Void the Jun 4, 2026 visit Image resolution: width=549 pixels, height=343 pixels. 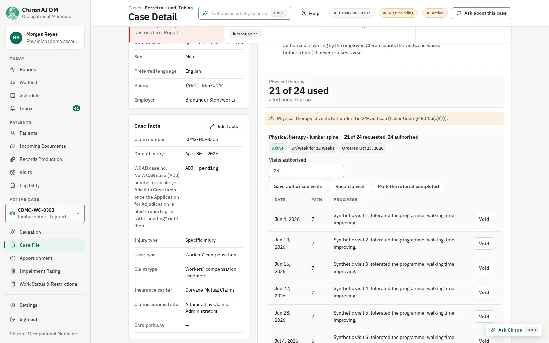point(484,219)
